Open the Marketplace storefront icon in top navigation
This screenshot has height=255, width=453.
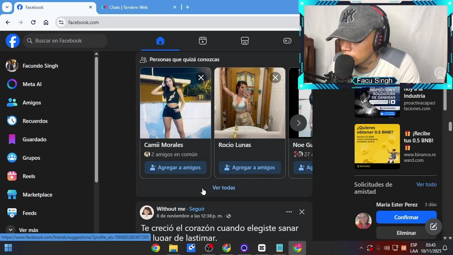pos(245,41)
